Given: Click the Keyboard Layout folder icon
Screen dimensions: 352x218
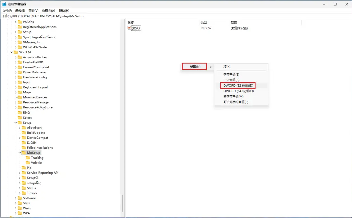Looking at the screenshot, I should coord(20,87).
